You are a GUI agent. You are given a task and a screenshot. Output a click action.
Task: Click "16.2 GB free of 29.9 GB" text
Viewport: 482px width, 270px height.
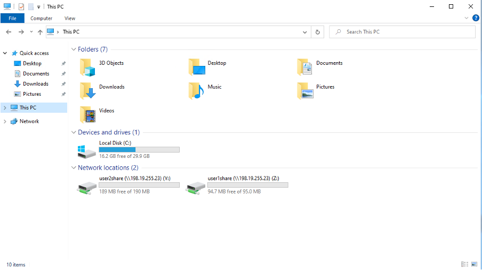[x=124, y=156]
